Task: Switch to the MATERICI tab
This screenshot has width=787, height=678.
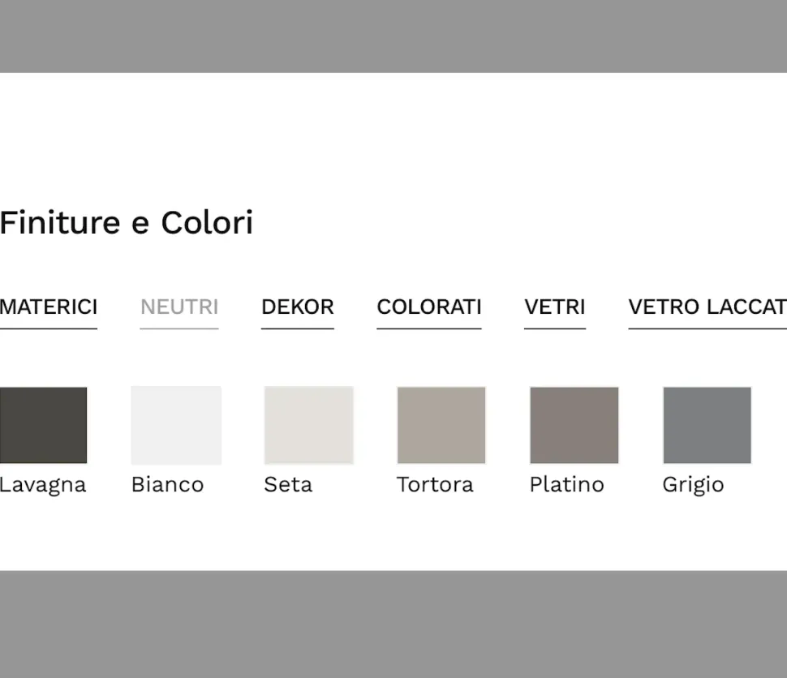Action: (46, 307)
